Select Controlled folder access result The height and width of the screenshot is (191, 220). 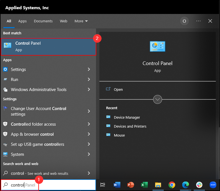pos(48,124)
